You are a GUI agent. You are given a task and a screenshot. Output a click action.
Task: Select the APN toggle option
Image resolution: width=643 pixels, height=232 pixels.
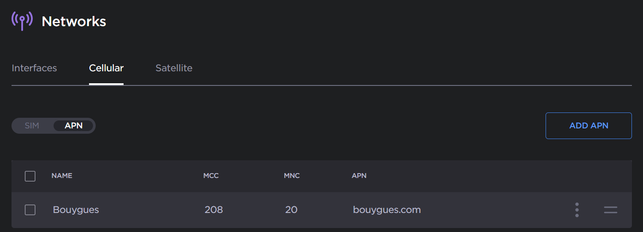(x=74, y=126)
